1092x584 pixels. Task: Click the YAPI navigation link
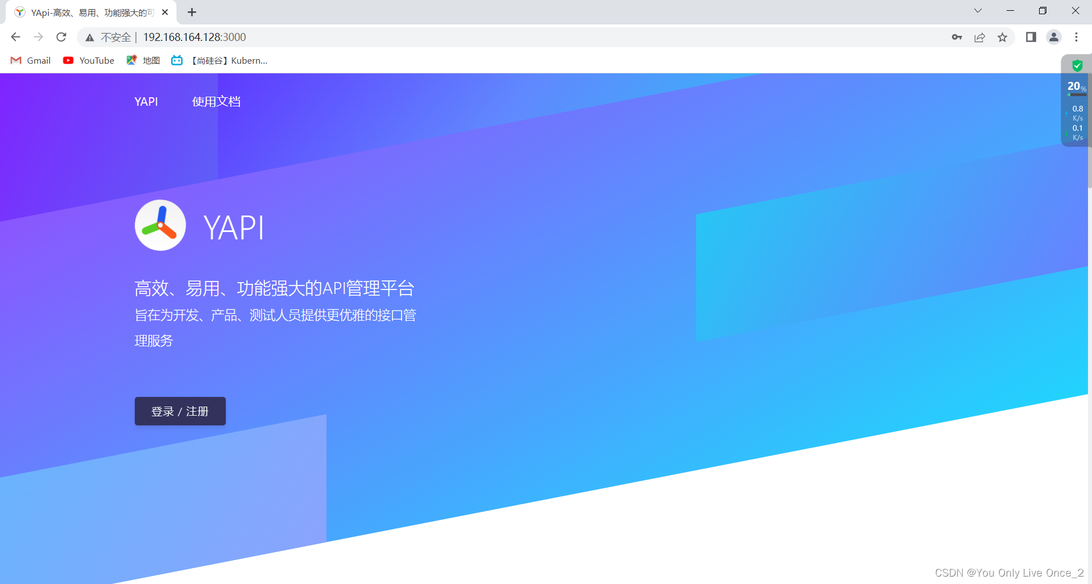[146, 101]
